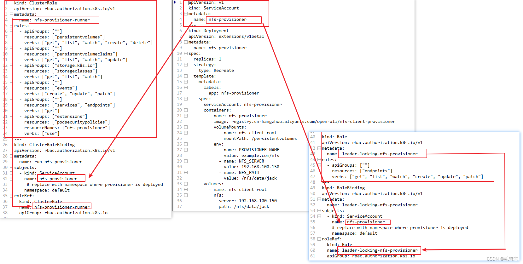This screenshot has width=523, height=264.
Task: Click the current-line arrow marker beside line 1
Action: (x=175, y=2)
